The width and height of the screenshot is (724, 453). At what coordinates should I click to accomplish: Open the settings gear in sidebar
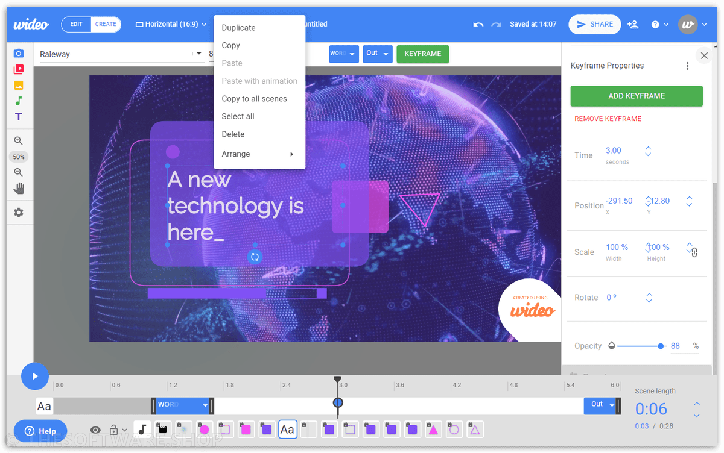(x=19, y=213)
